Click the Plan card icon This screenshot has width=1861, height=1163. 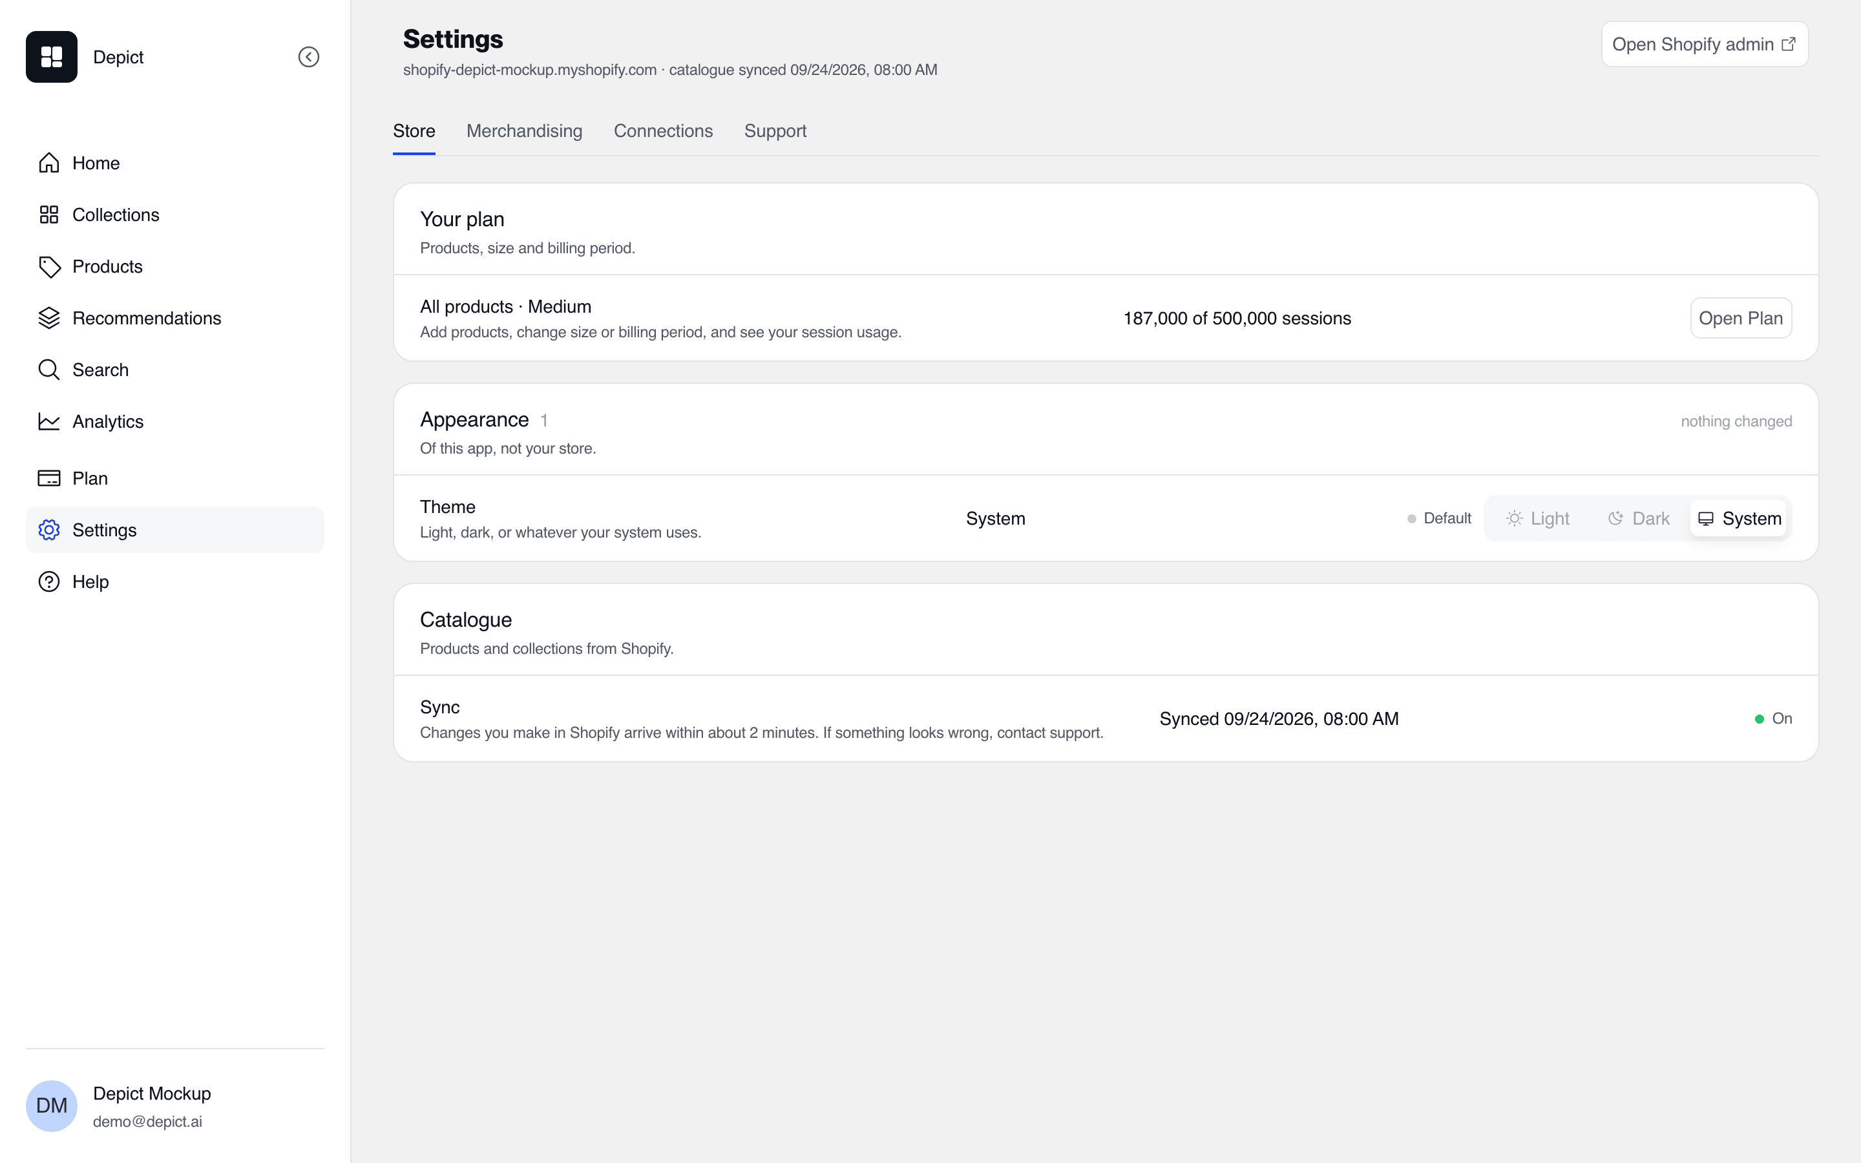point(49,478)
